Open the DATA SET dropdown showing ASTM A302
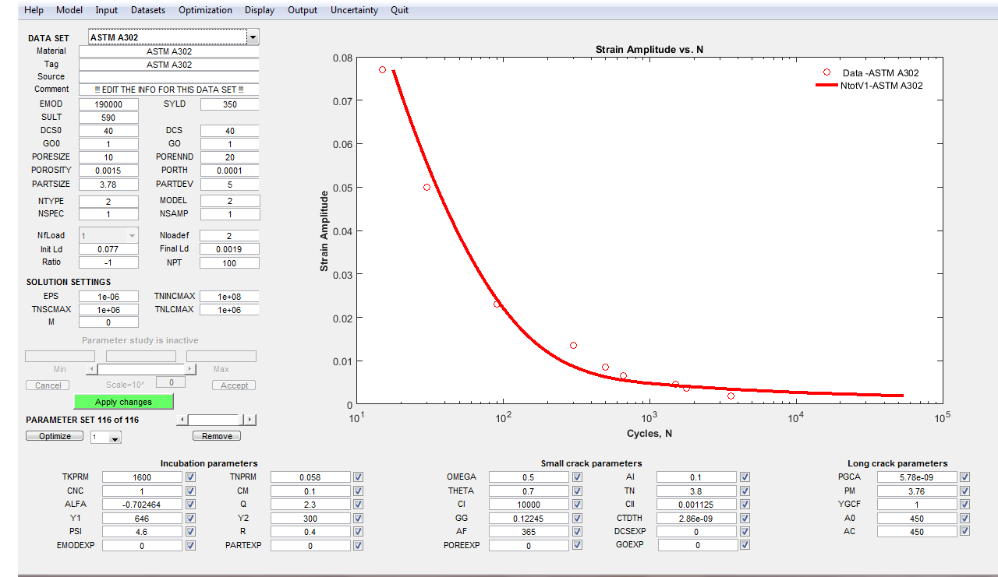 pos(252,37)
